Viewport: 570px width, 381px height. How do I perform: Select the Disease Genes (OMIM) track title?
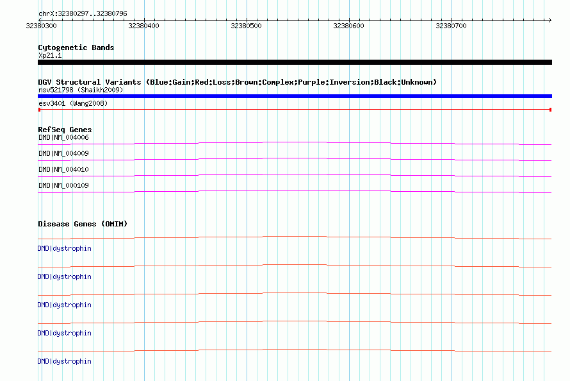point(83,224)
